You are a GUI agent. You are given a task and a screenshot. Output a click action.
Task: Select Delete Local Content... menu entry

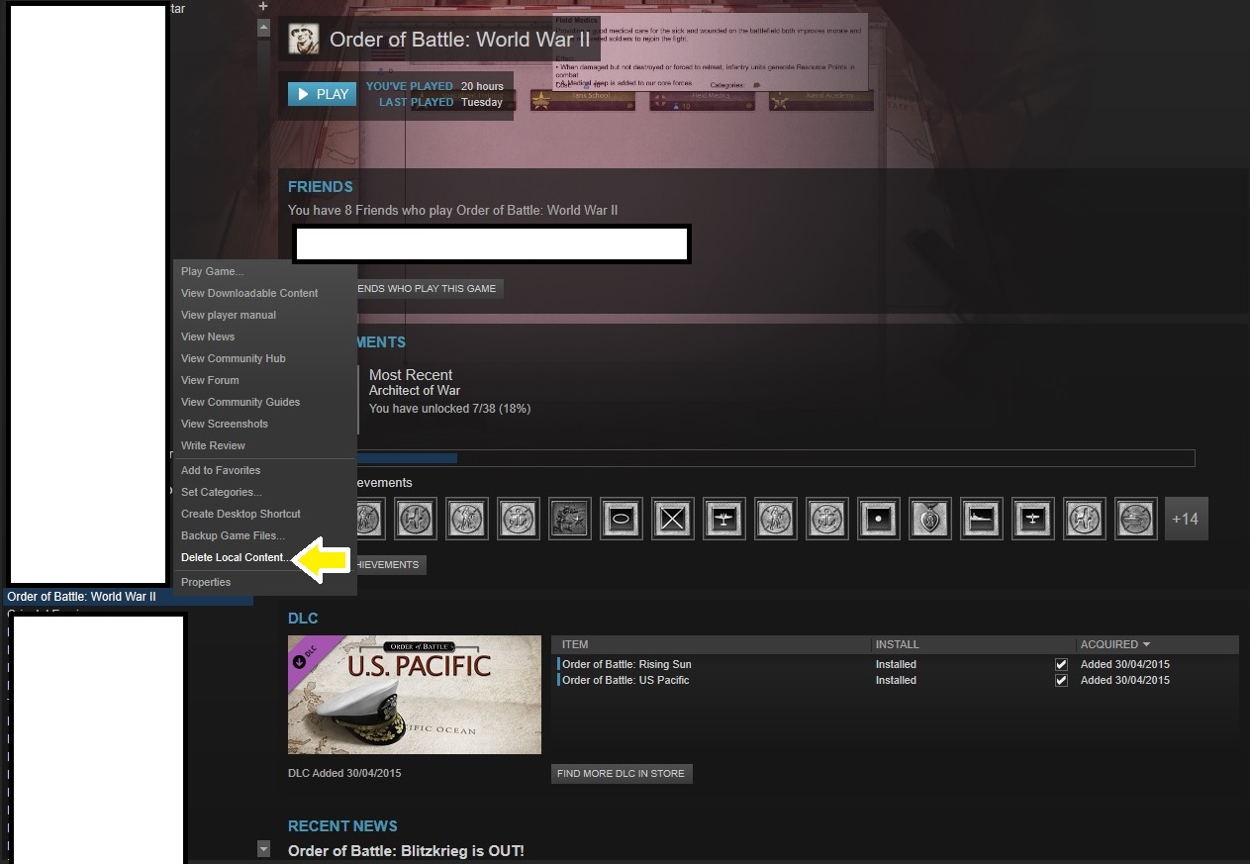tap(236, 557)
